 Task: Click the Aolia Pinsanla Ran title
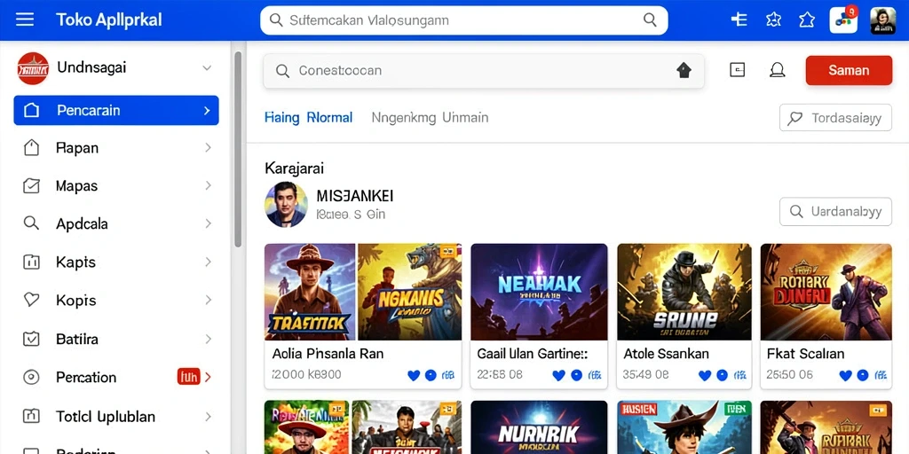tap(328, 353)
